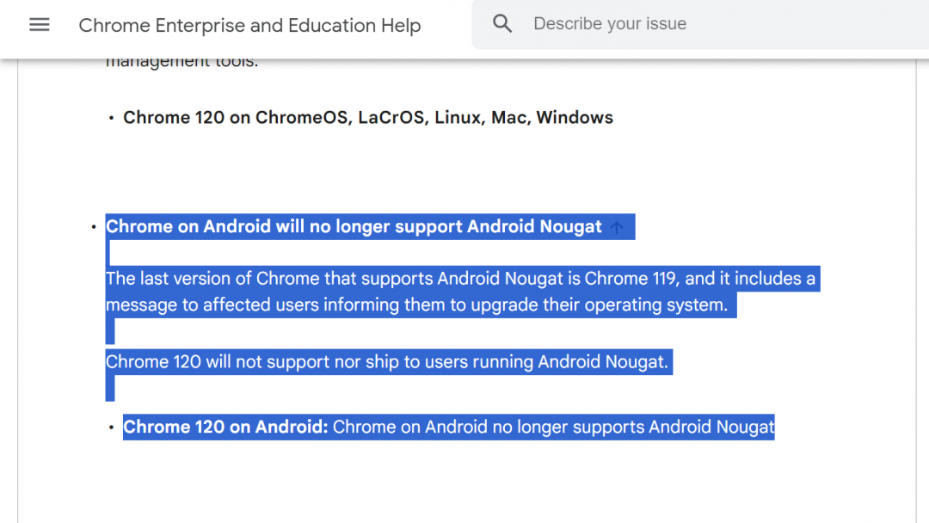The height and width of the screenshot is (523, 929).
Task: Click the bullet before 'Chrome 120 on ChromeOS'
Action: click(x=112, y=118)
